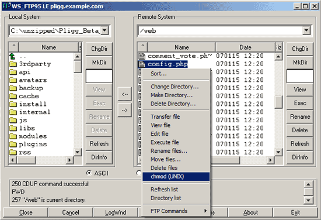Image resolution: width=321 pixels, height=220 pixels.
Task: Select the api folder icon
Action: (x=13, y=72)
